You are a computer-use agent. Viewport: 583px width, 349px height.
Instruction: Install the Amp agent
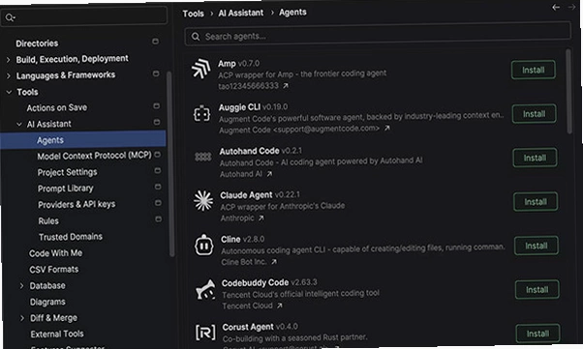click(534, 70)
